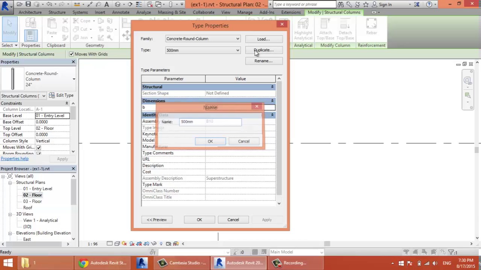Collapse the Structural parameter group
The width and height of the screenshot is (481, 270).
(272, 87)
